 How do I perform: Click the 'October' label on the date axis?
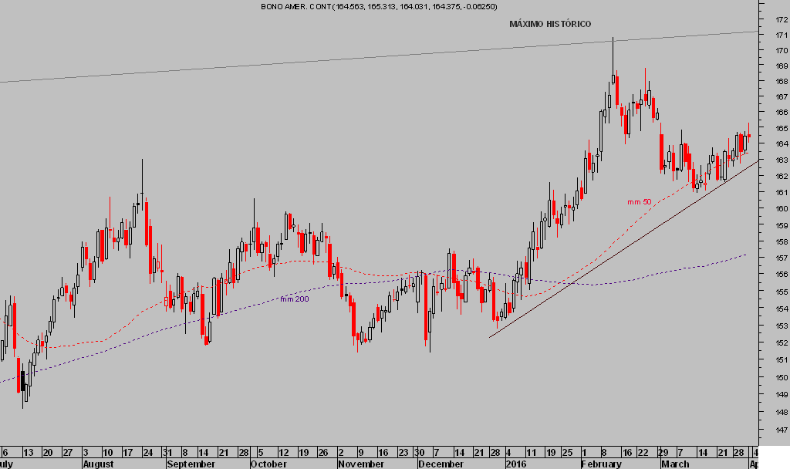[268, 464]
